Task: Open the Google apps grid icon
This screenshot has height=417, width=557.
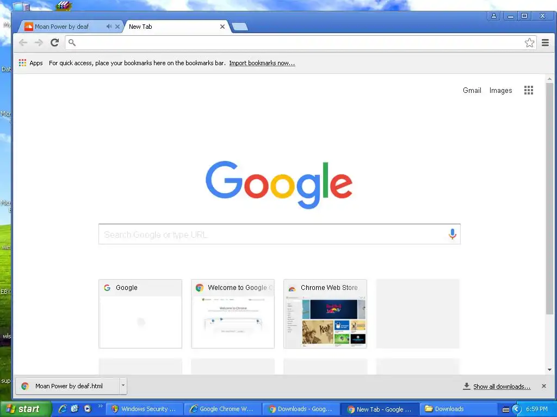Action: click(x=529, y=90)
